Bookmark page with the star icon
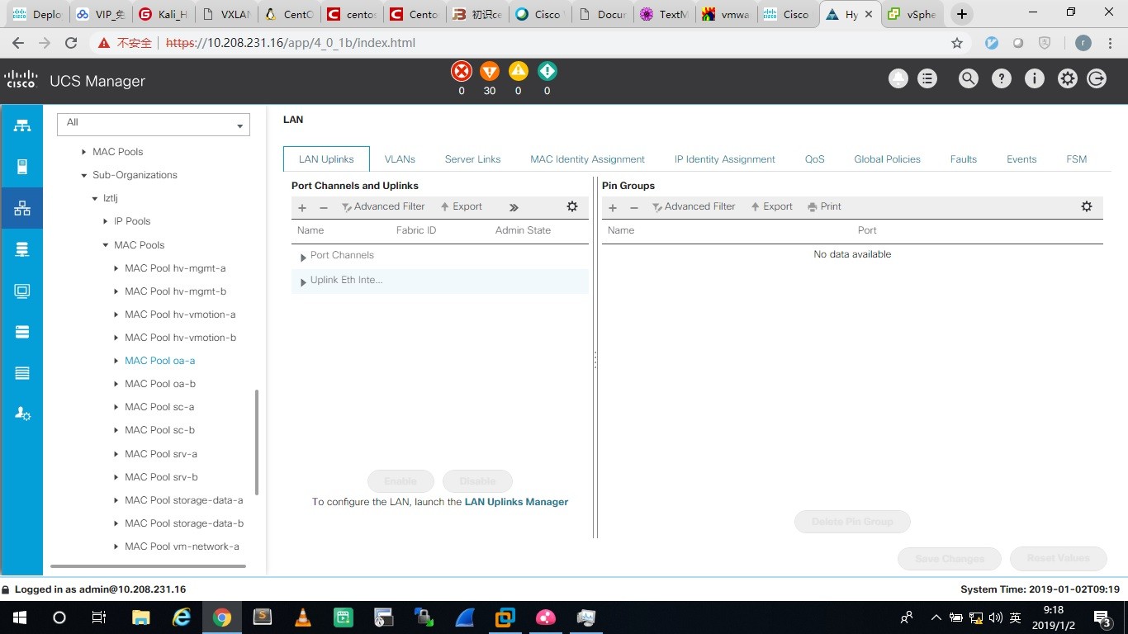This screenshot has width=1128, height=634. (957, 43)
